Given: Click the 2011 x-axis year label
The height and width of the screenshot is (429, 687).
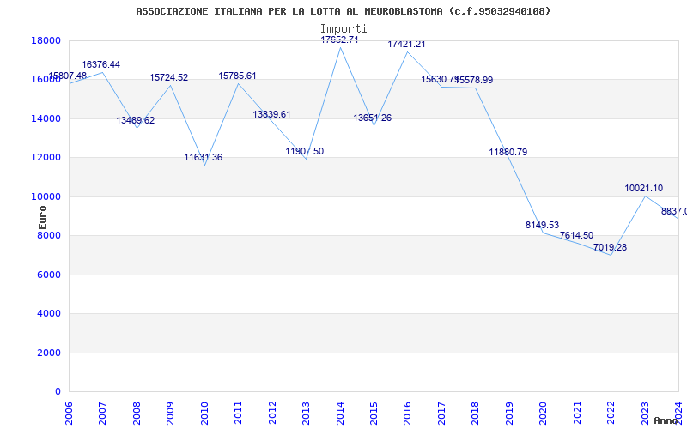Looking at the screenshot, I should tap(239, 413).
